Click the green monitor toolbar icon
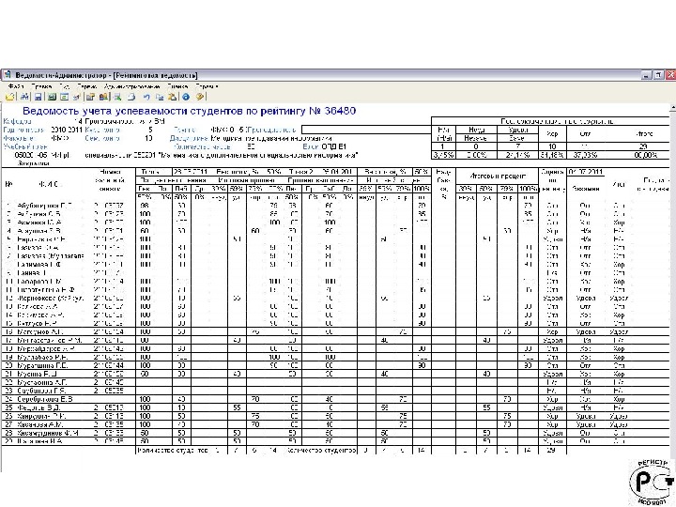 (116, 97)
